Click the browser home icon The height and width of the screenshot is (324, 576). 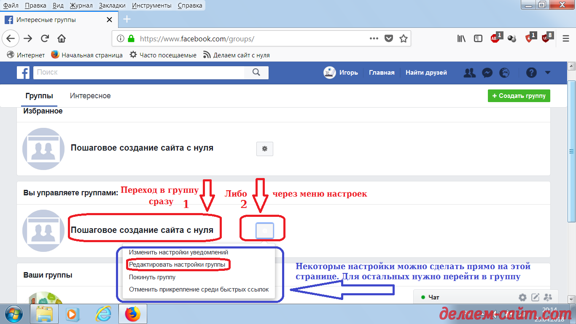click(62, 39)
